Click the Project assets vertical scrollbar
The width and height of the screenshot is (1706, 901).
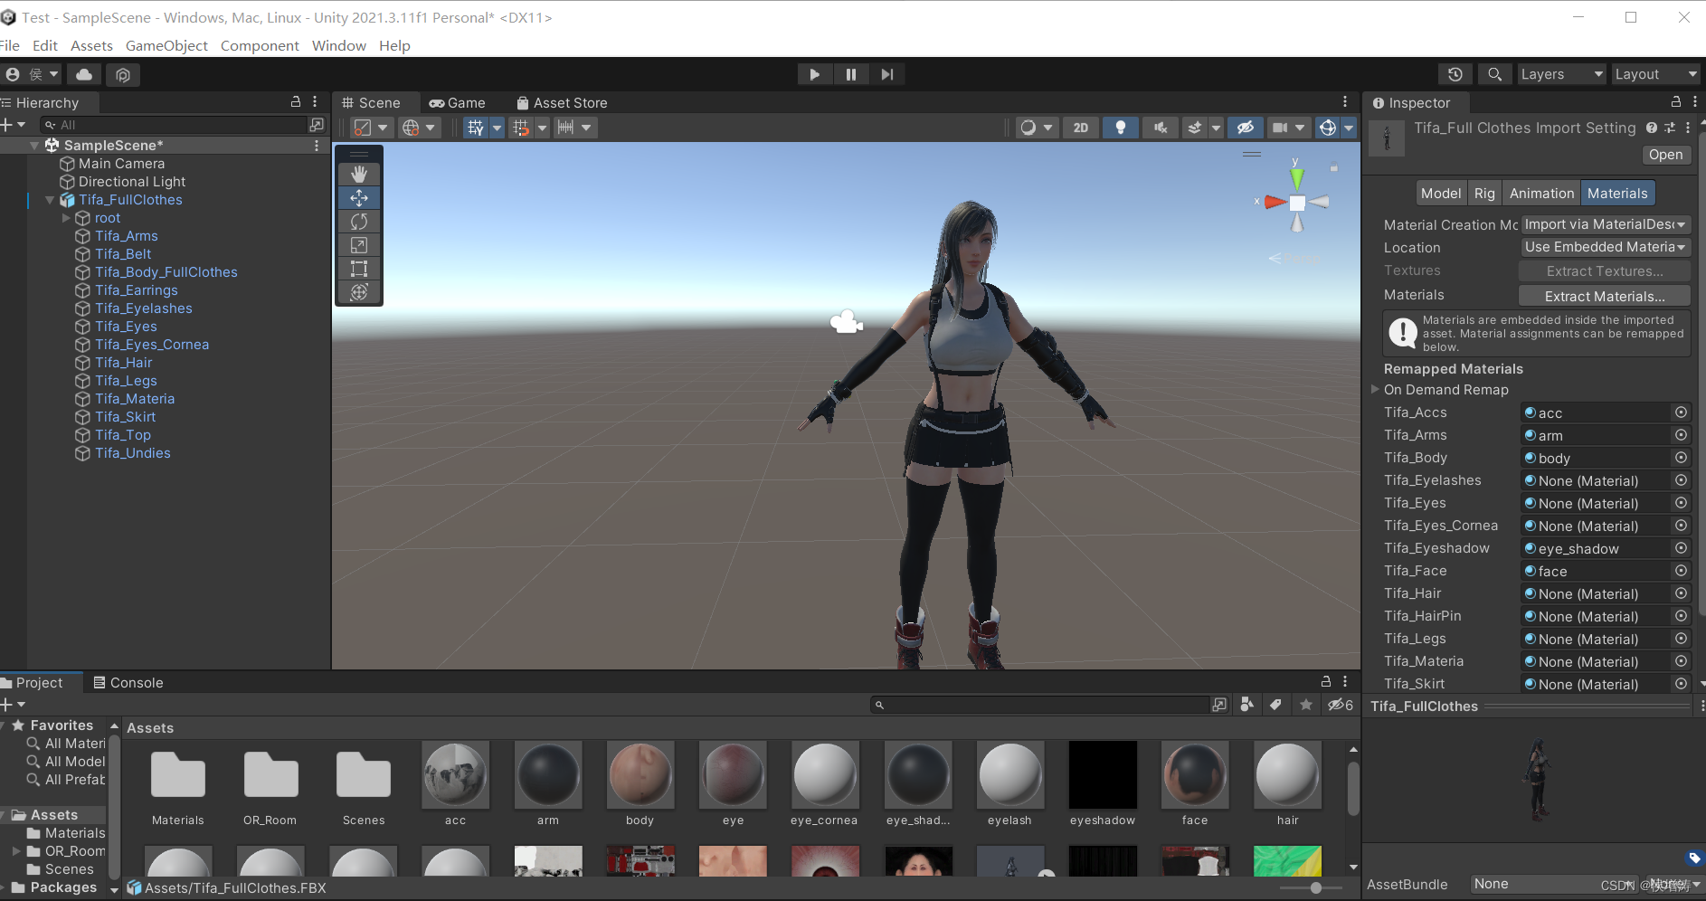[1353, 789]
